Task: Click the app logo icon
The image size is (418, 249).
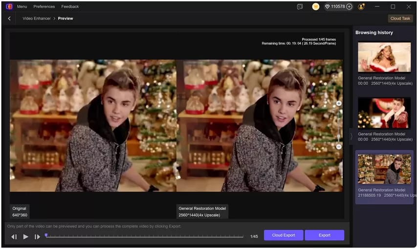Action: [9, 6]
